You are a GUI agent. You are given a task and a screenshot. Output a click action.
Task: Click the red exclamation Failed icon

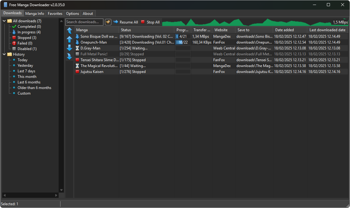coord(14,43)
